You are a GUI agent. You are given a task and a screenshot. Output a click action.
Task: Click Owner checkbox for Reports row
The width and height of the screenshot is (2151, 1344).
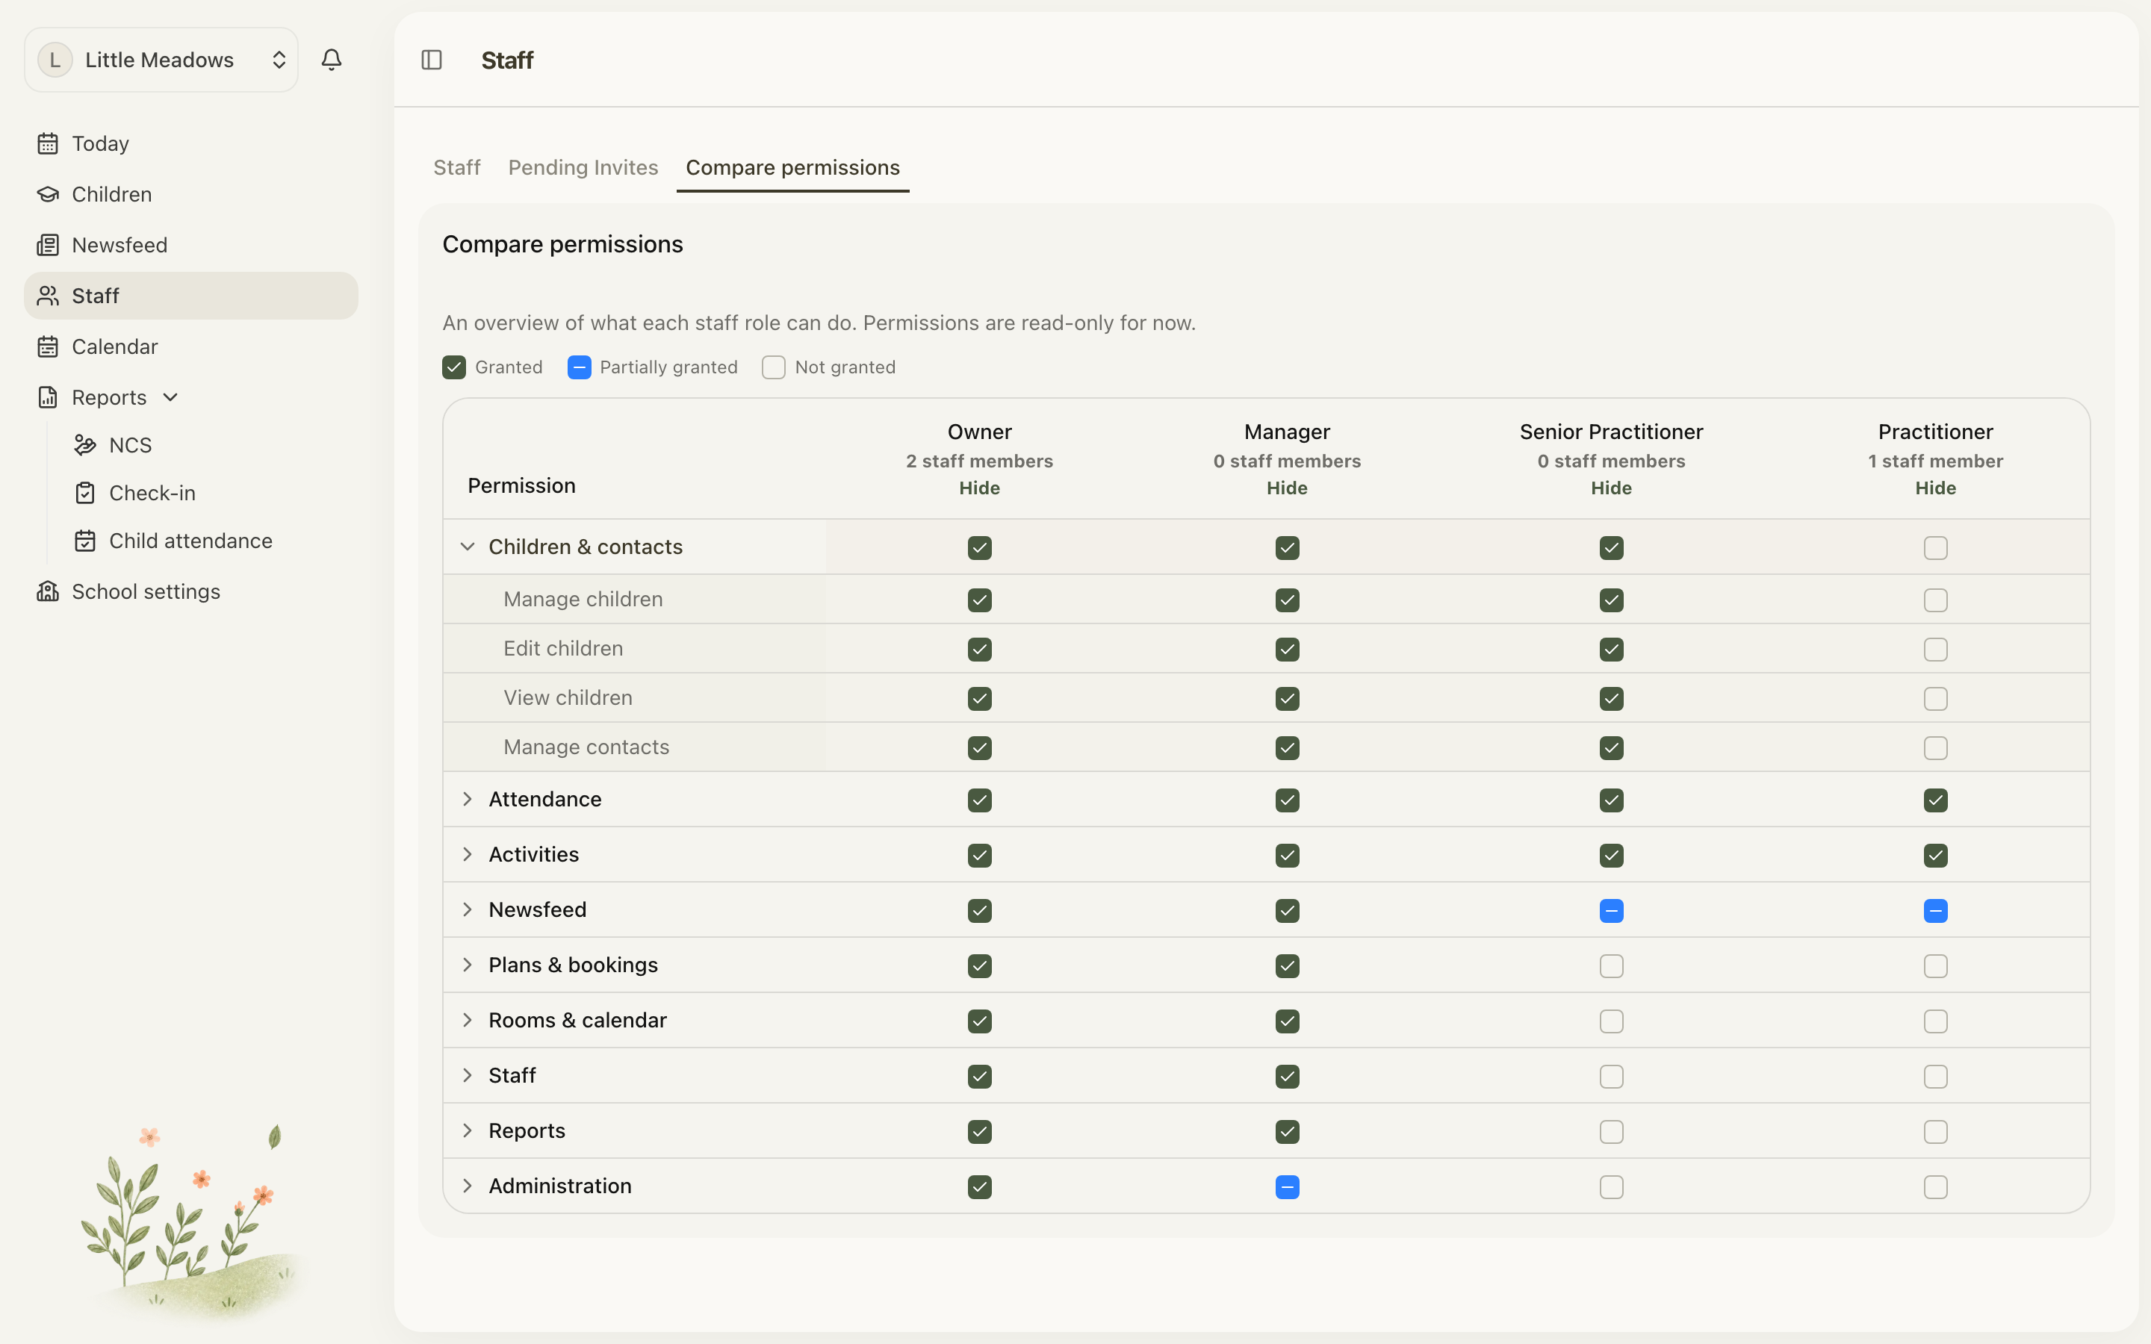pos(979,1131)
